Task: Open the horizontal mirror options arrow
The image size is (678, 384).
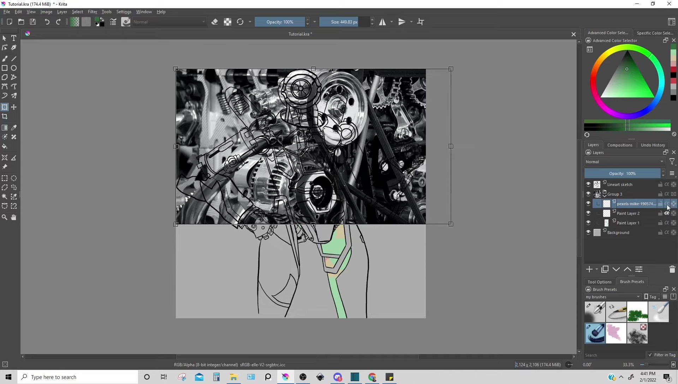Action: (x=392, y=22)
